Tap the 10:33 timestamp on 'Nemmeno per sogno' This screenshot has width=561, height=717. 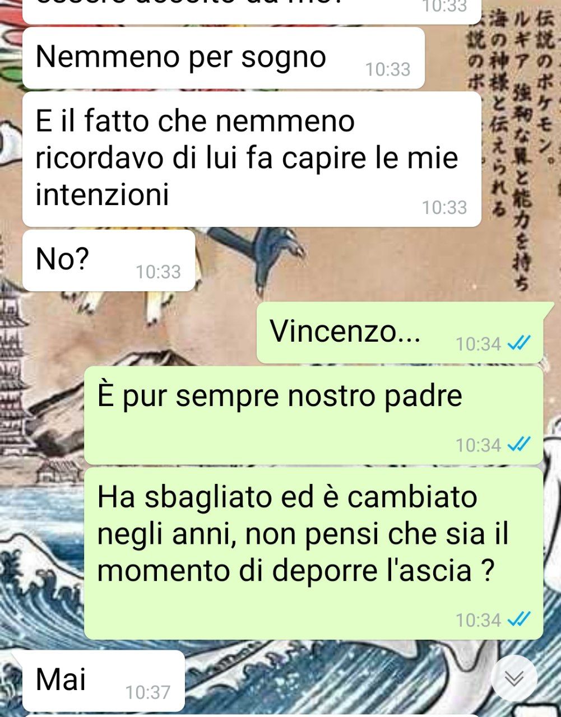pos(388,69)
